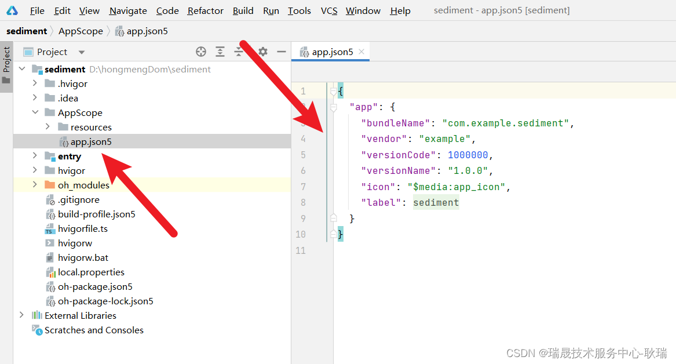Open the Edit menu
676x364 pixels.
click(62, 11)
